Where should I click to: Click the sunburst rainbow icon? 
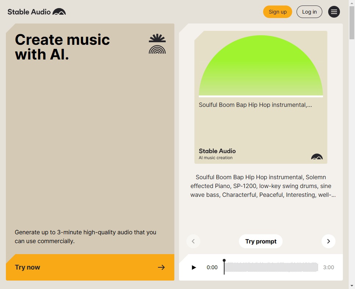coord(157,44)
